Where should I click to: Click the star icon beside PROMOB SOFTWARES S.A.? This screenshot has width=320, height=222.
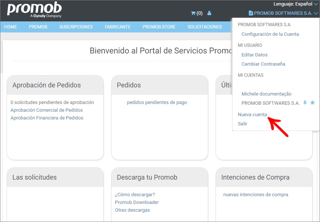pos(313,103)
